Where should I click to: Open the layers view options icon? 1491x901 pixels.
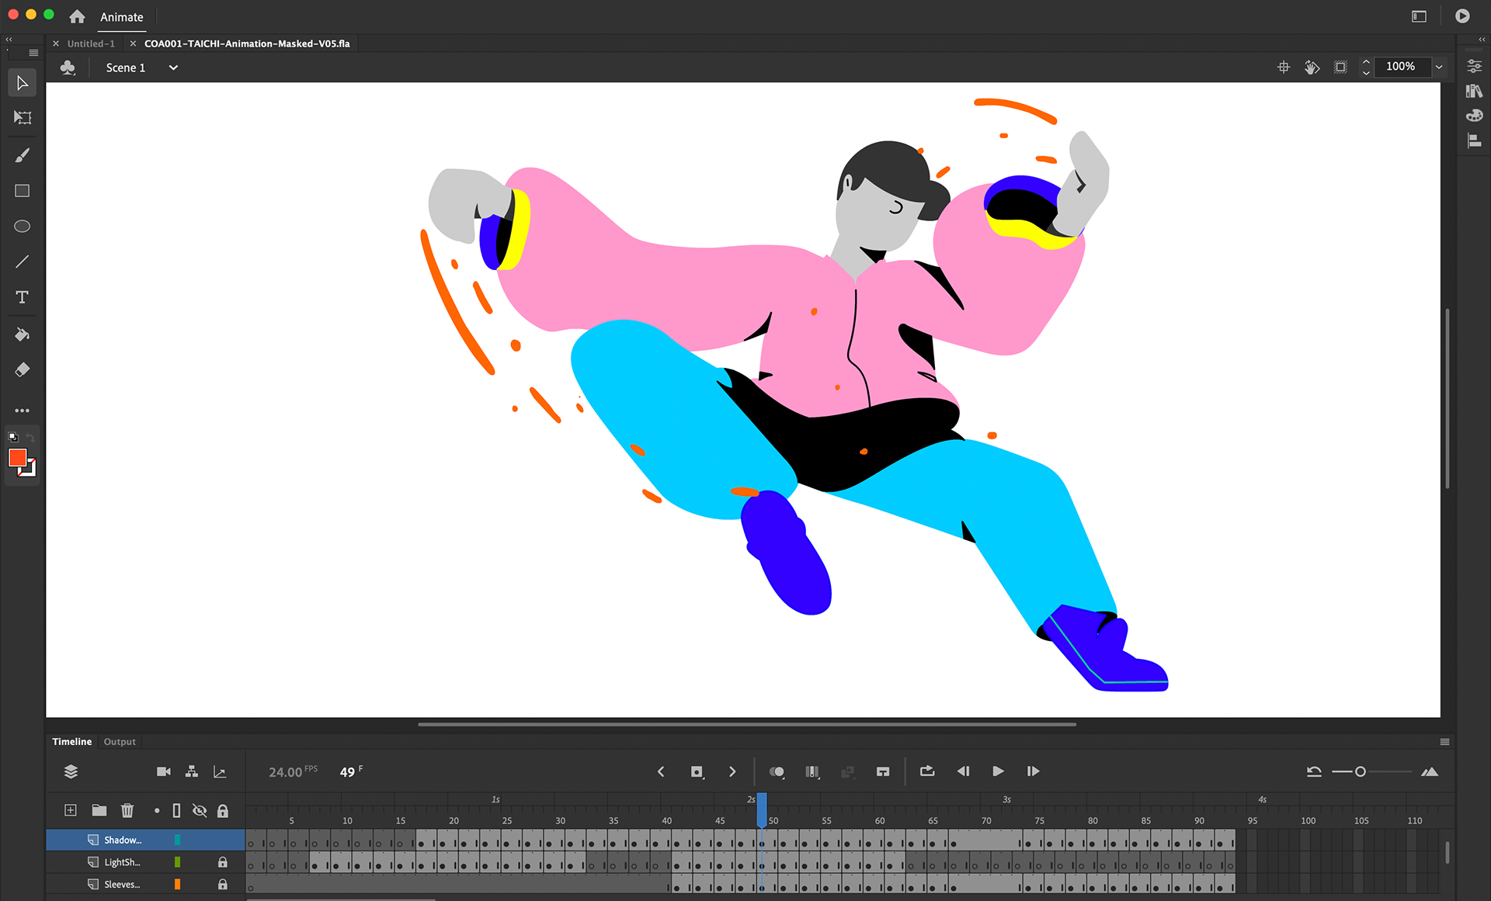pos(71,771)
